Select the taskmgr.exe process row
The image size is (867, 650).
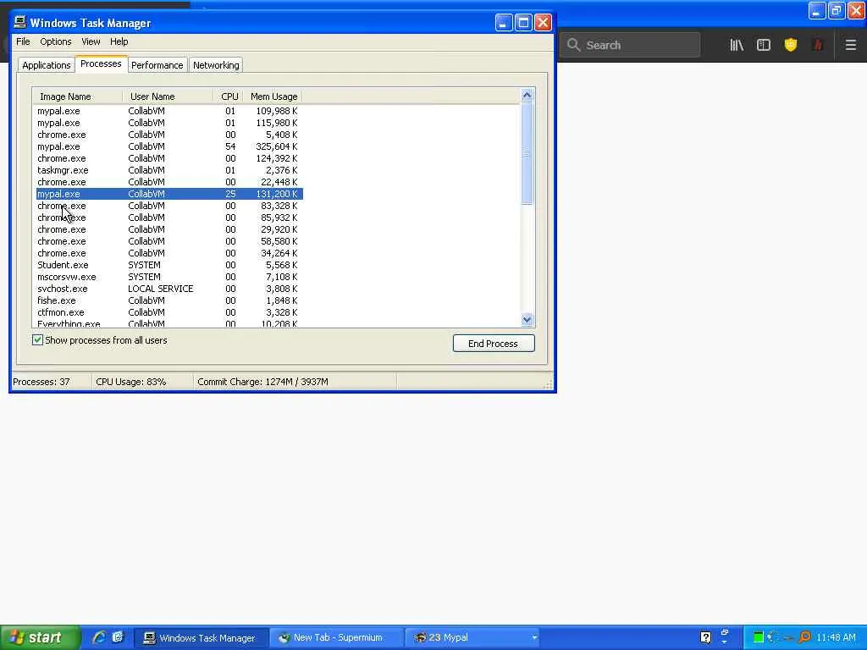click(x=168, y=170)
